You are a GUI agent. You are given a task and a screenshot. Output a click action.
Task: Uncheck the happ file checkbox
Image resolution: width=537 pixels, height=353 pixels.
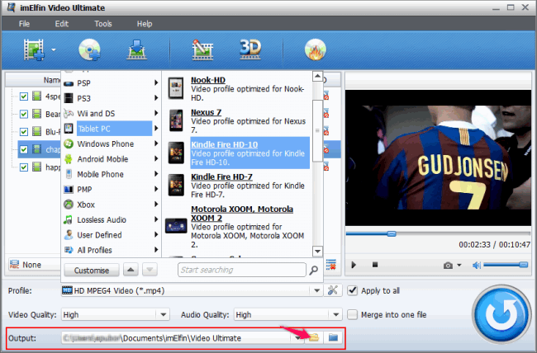coord(24,167)
